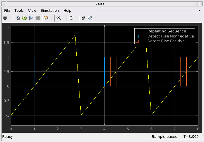Expand the measurements dropdown arrow
This screenshot has width=204, height=142.
click(x=95, y=18)
